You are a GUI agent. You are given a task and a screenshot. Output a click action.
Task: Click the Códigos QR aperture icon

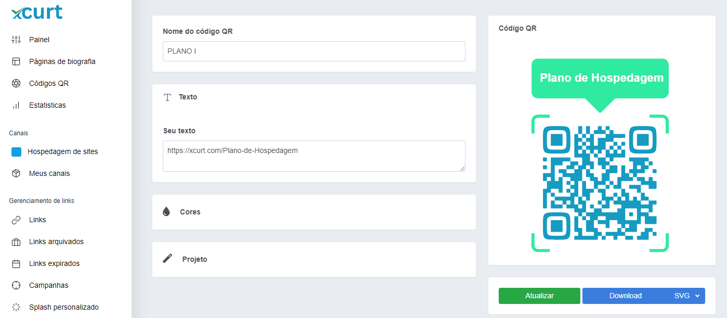tap(16, 83)
